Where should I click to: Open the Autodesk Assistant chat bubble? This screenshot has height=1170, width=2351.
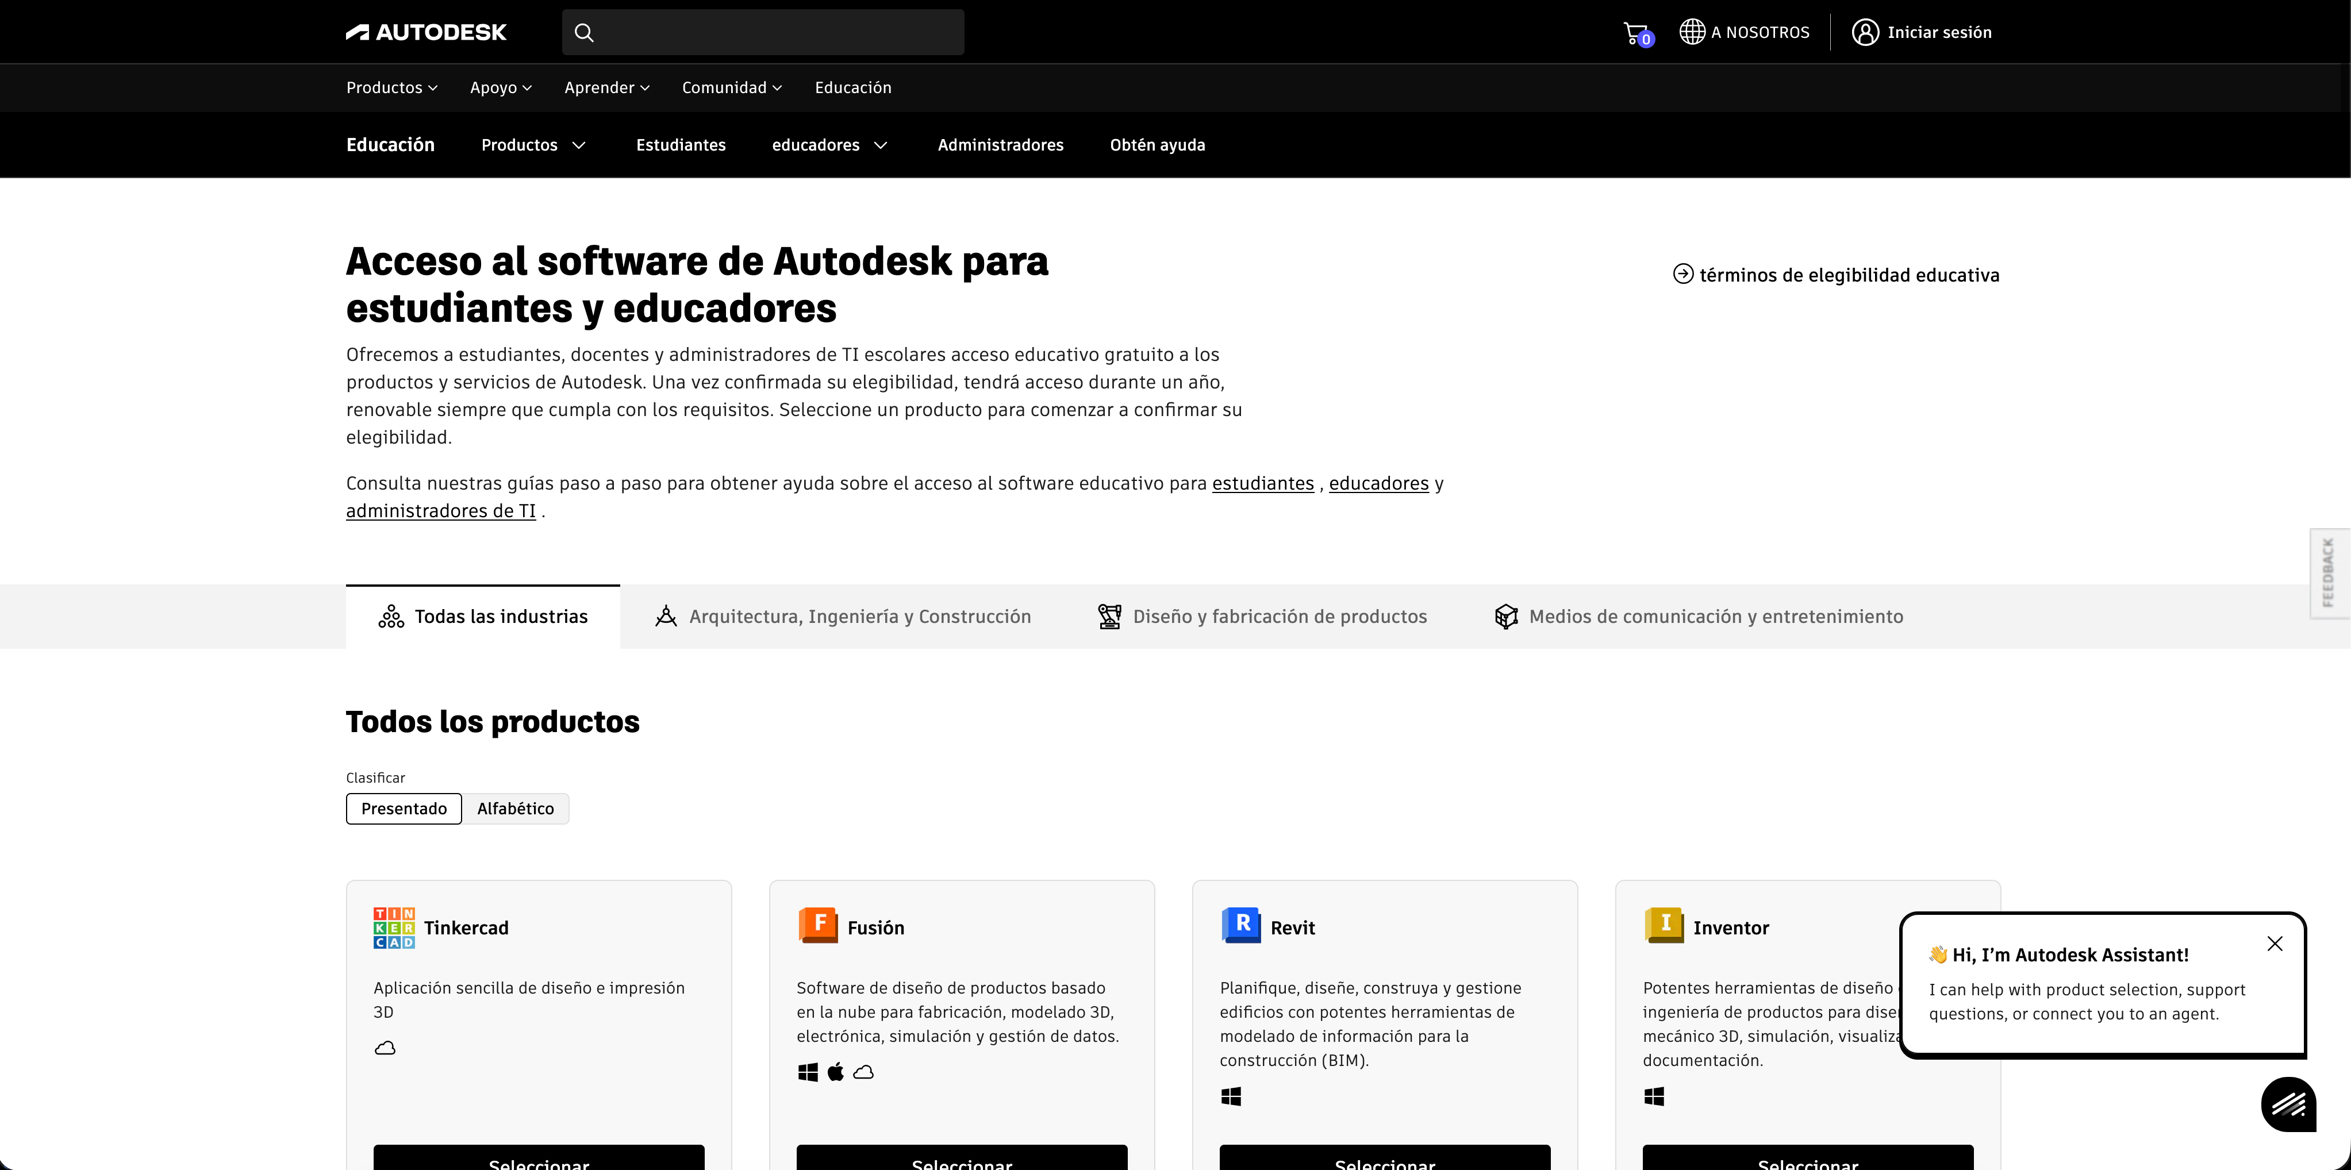click(2288, 1104)
